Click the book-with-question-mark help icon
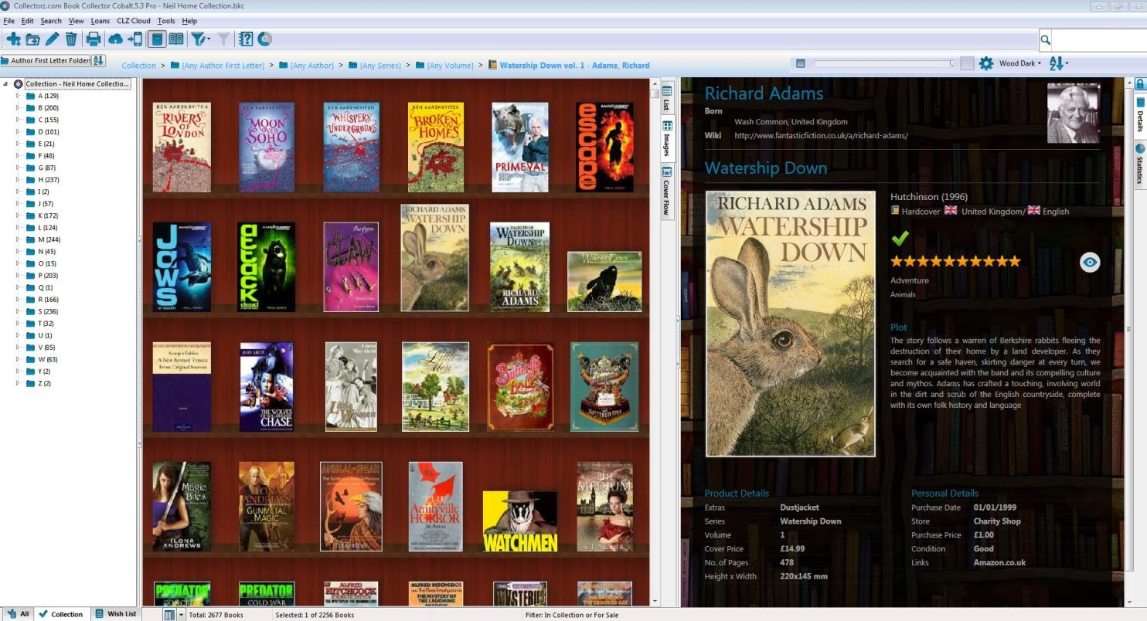This screenshot has height=621, width=1147. click(x=246, y=39)
